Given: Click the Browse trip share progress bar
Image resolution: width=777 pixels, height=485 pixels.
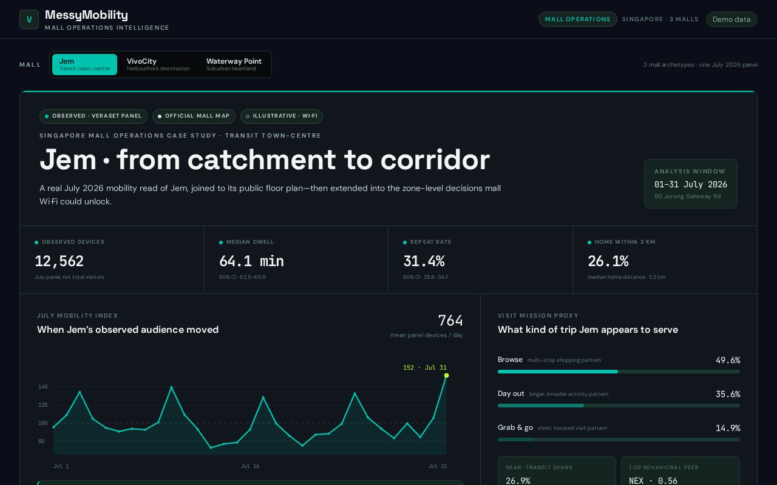Looking at the screenshot, I should (619, 372).
